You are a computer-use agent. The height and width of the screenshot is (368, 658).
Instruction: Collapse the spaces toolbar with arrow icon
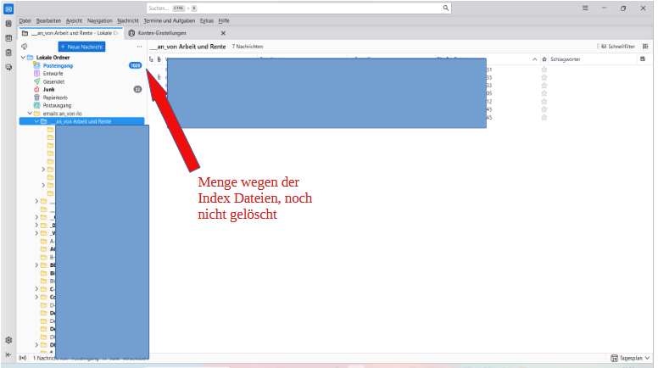tap(8, 355)
